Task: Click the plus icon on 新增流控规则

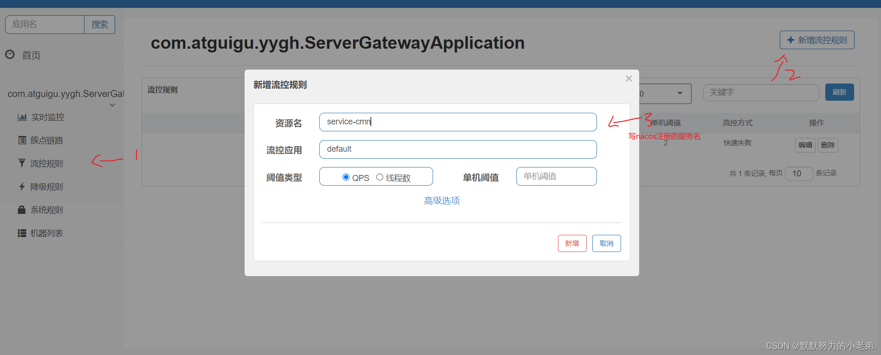Action: tap(790, 40)
